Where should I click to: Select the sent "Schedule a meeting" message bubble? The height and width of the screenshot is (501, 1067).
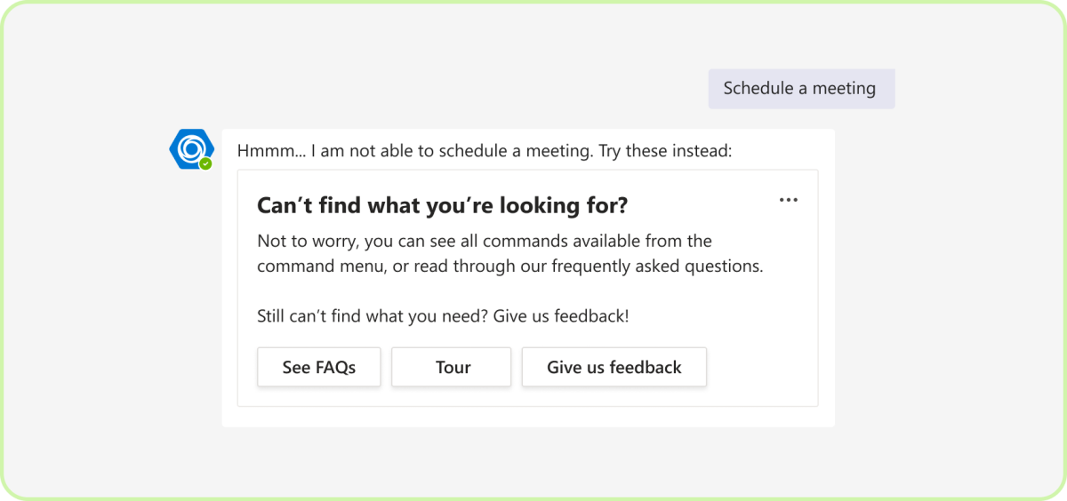pos(800,89)
